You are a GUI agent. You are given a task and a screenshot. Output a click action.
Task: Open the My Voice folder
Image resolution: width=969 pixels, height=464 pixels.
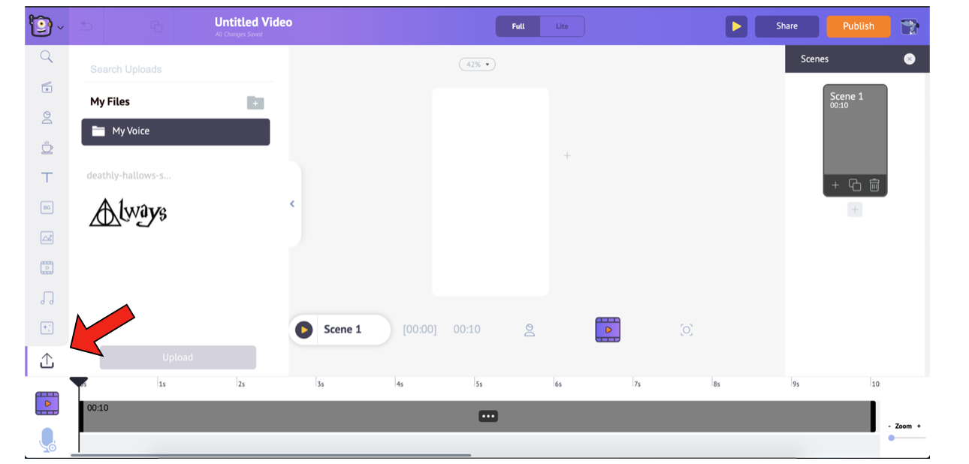tap(176, 131)
